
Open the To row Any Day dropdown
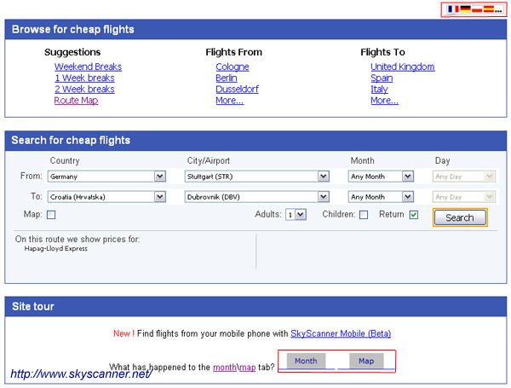(464, 197)
